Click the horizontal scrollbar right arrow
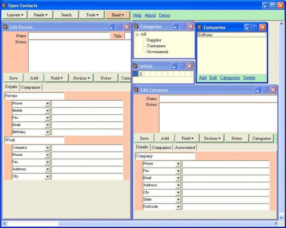The height and width of the screenshot is (228, 286). click(276, 223)
